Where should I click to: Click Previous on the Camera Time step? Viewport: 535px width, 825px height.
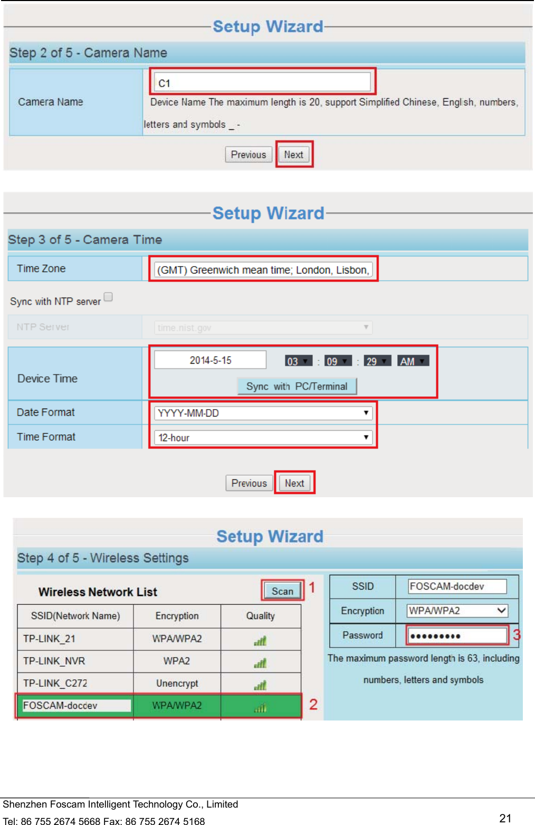(x=249, y=482)
